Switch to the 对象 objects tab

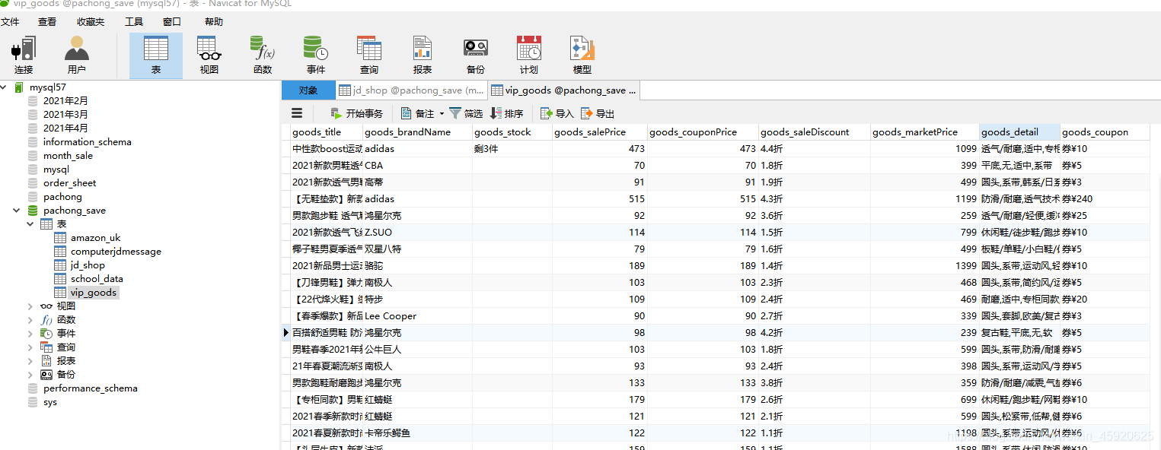[x=308, y=90]
